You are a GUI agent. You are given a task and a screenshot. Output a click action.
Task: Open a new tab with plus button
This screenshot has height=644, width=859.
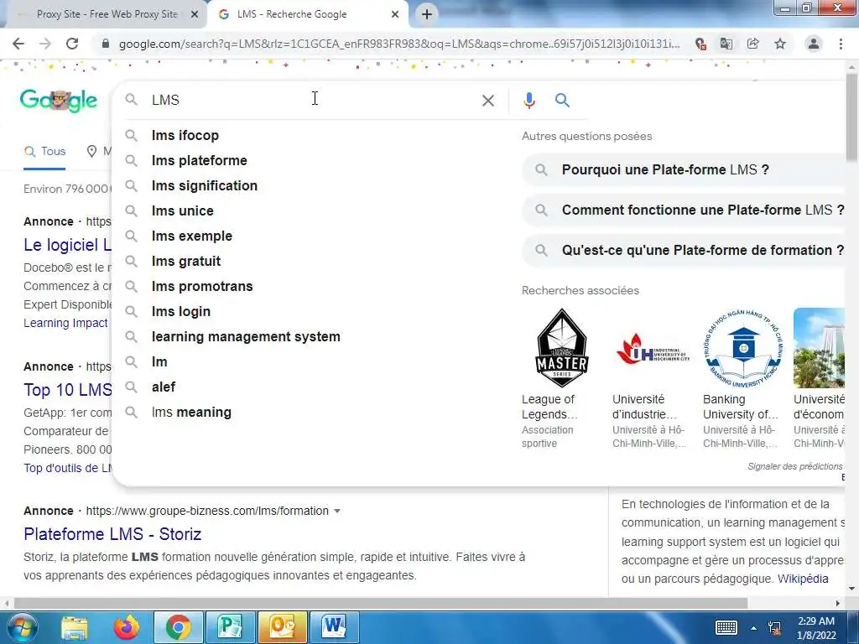click(427, 14)
